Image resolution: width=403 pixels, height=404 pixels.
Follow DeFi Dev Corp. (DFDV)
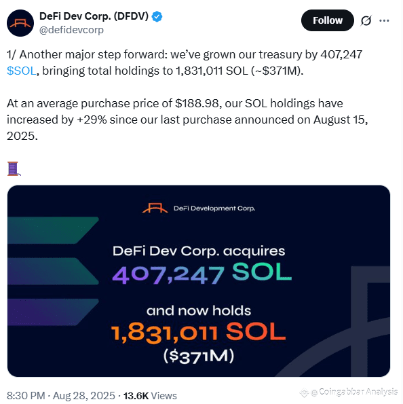click(x=328, y=20)
